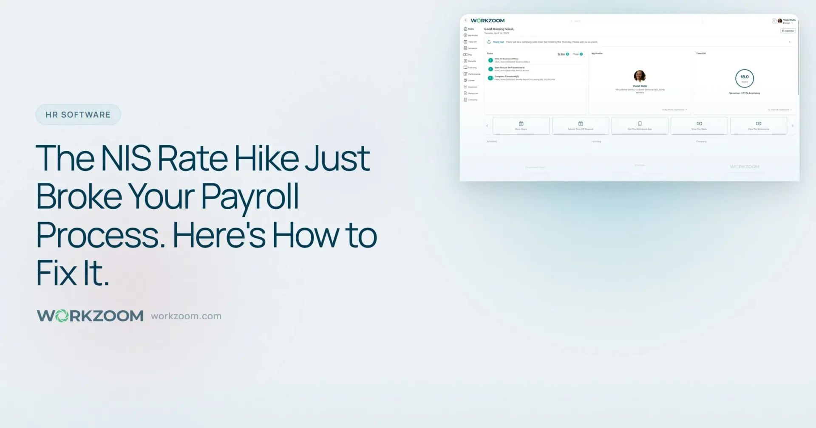Click the Violet Rolle avatar in header
Screen dimensions: 816x428
(x=780, y=20)
